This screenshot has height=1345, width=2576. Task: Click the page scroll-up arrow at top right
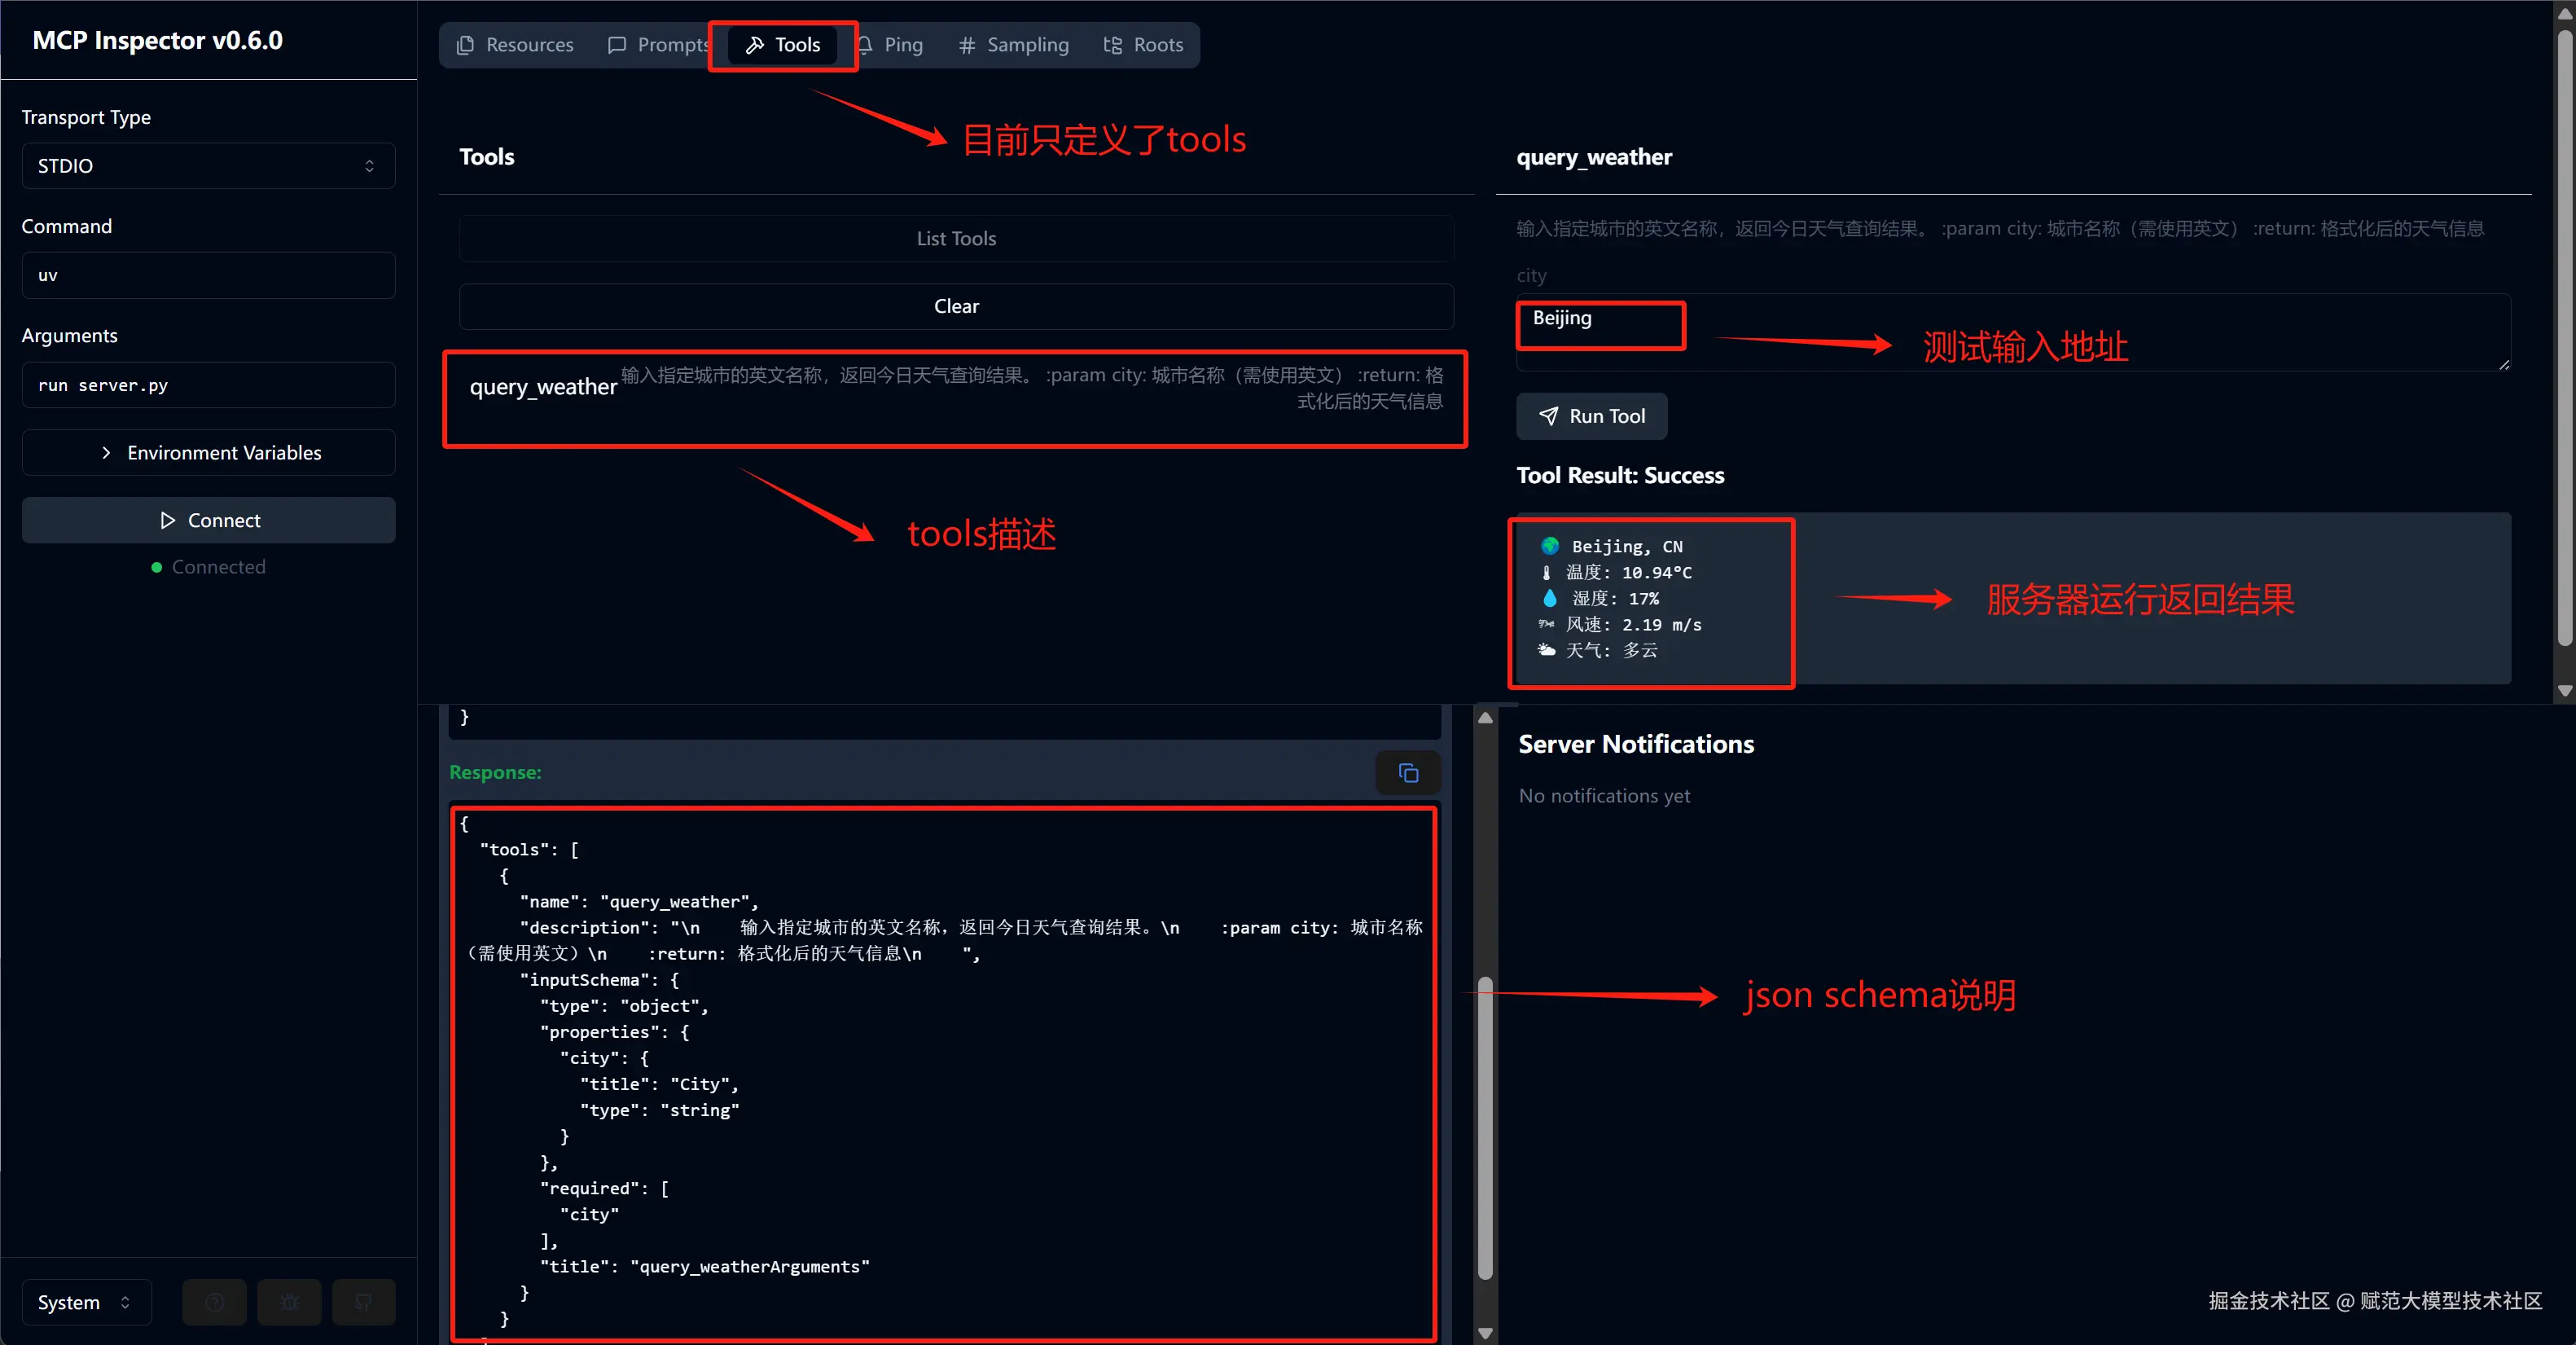click(2564, 13)
